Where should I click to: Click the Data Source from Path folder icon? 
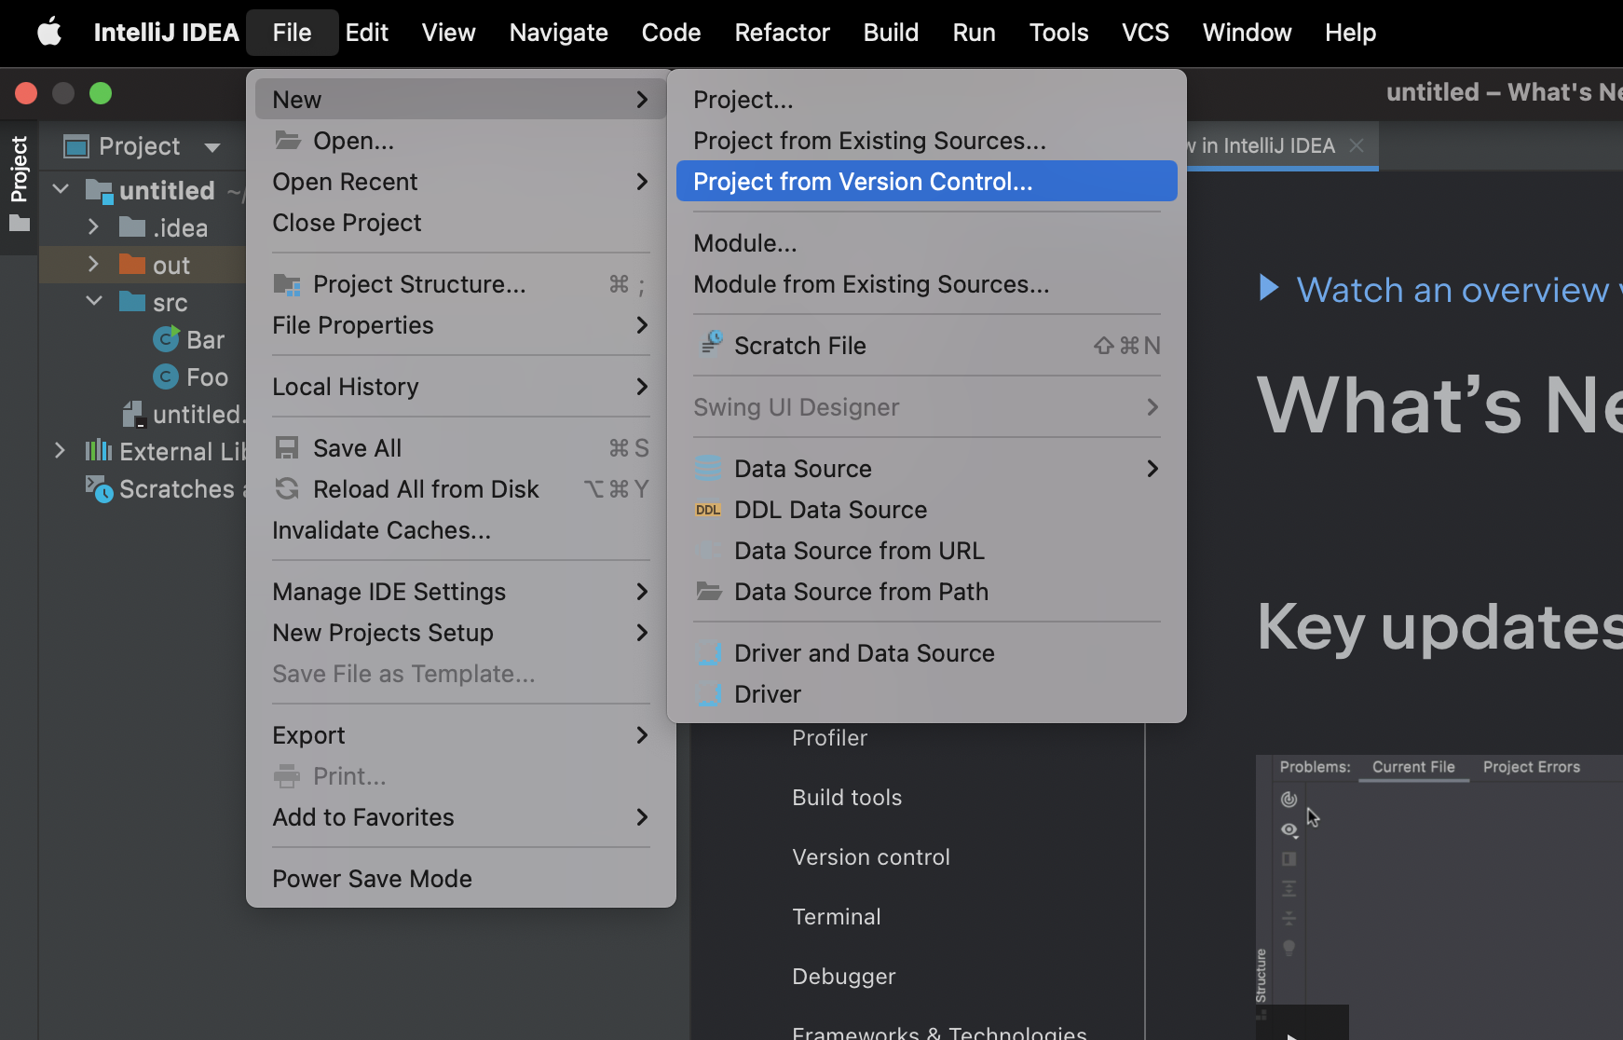(x=709, y=592)
